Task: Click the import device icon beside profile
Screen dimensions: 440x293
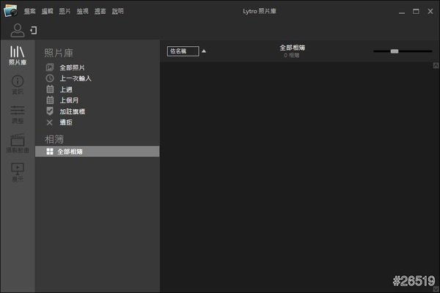Action: [33, 30]
